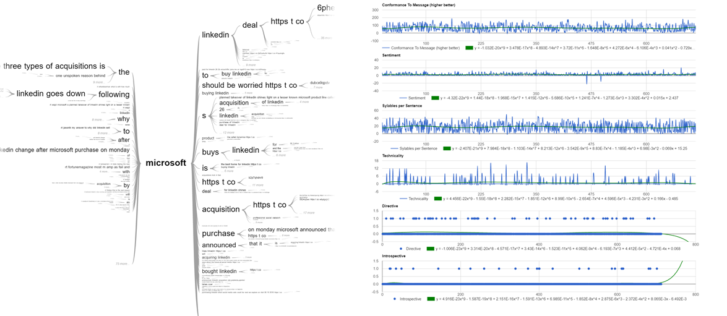
Task: Click "Sylables per Sentence" legend entry
Action: point(414,148)
